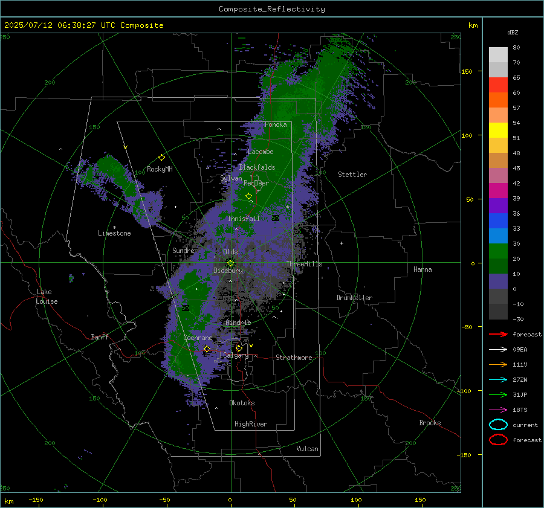Click the Vulcan map label

click(307, 449)
